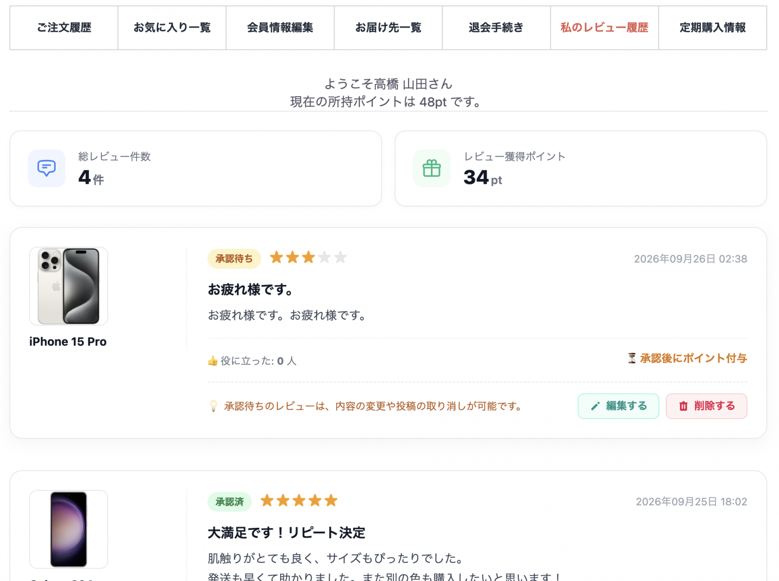This screenshot has width=779, height=581.
Task: Switch to お気に入り一覧 tab
Action: 172,28
